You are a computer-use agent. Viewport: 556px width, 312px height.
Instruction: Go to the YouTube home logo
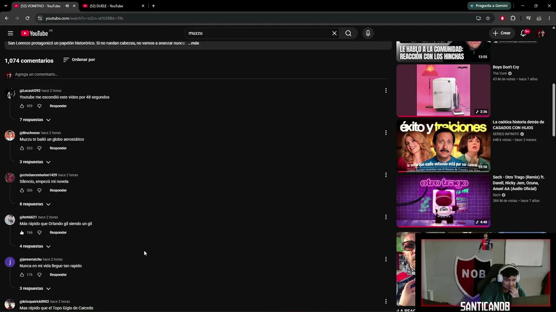34,33
